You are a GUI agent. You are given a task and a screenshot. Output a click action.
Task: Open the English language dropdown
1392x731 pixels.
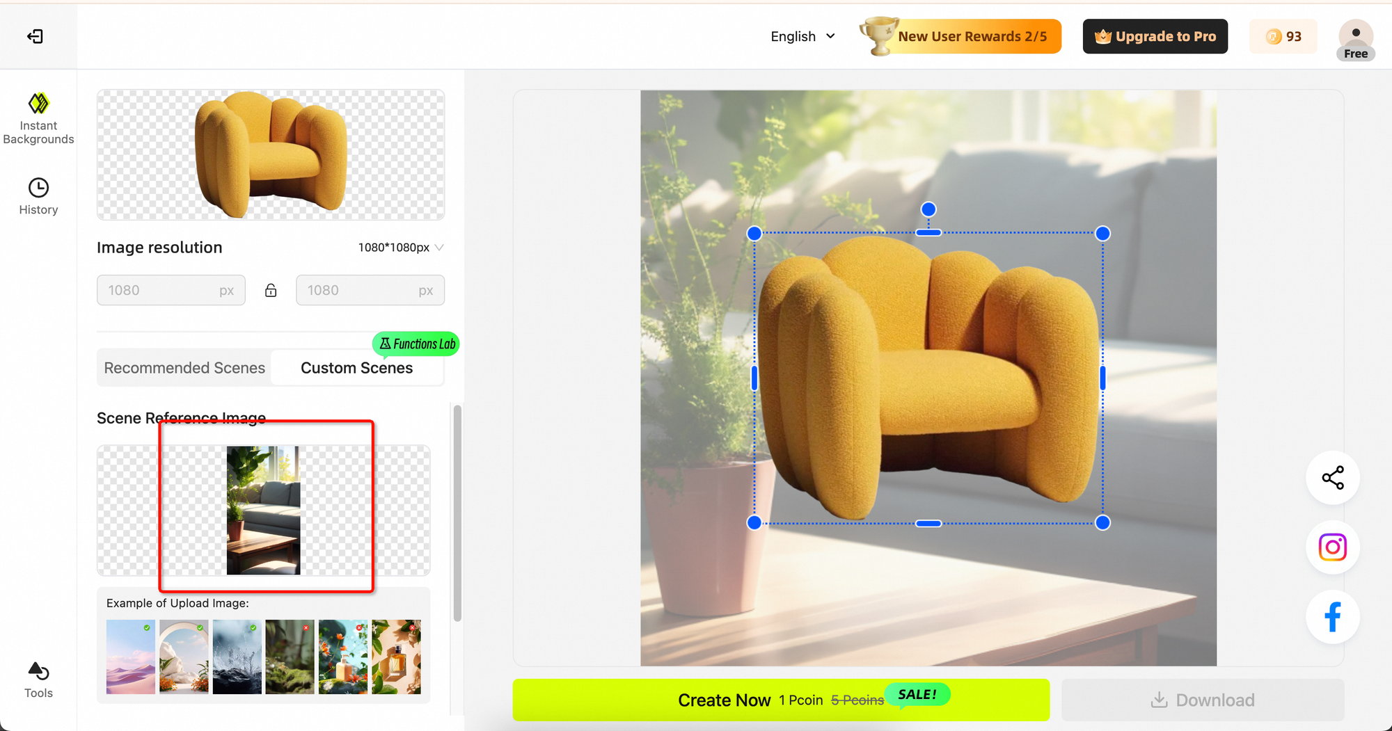802,37
